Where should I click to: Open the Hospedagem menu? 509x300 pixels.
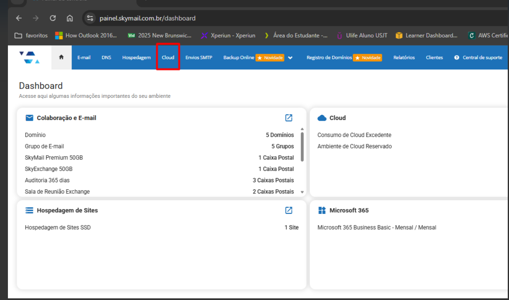[x=136, y=57]
